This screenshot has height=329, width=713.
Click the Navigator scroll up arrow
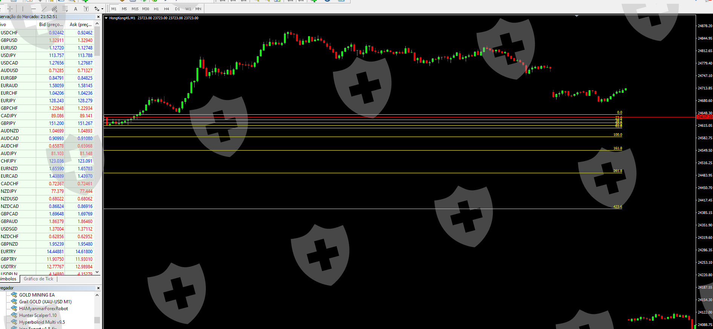coord(97,295)
